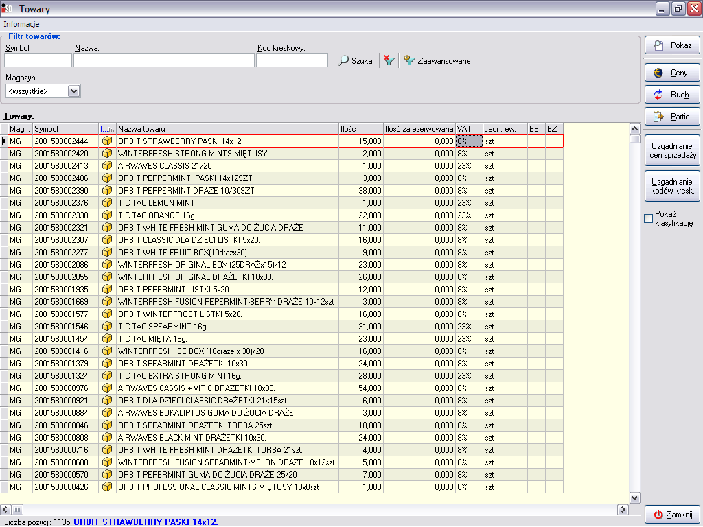Screen dimensions: 703x527
Task: Click the Mag... column header
Action: [x=20, y=129]
